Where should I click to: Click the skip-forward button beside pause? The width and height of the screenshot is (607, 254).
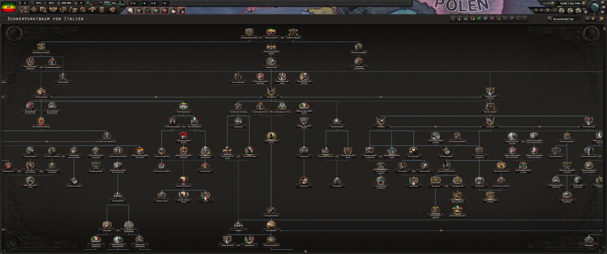pyautogui.click(x=541, y=10)
